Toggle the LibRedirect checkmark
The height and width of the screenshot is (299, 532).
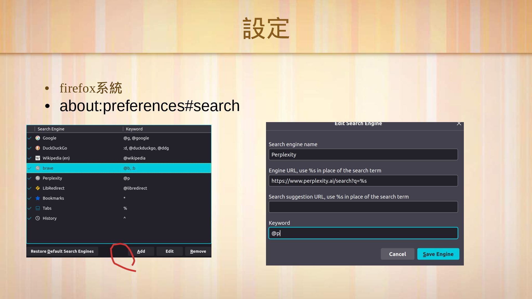click(x=29, y=188)
